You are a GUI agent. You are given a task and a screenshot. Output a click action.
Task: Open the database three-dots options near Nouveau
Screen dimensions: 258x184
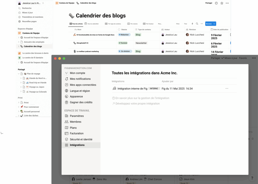coord(202,24)
